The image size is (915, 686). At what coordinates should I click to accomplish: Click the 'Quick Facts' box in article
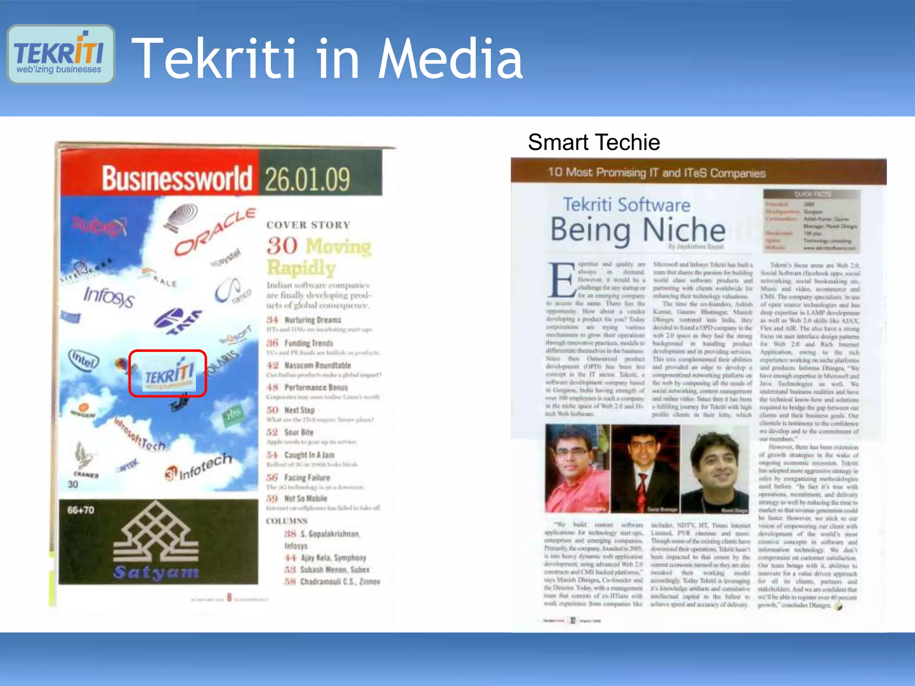[x=812, y=222]
